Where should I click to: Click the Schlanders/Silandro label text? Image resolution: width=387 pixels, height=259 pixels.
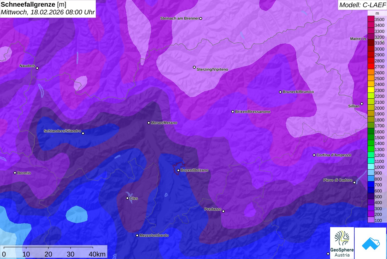coord(62,131)
